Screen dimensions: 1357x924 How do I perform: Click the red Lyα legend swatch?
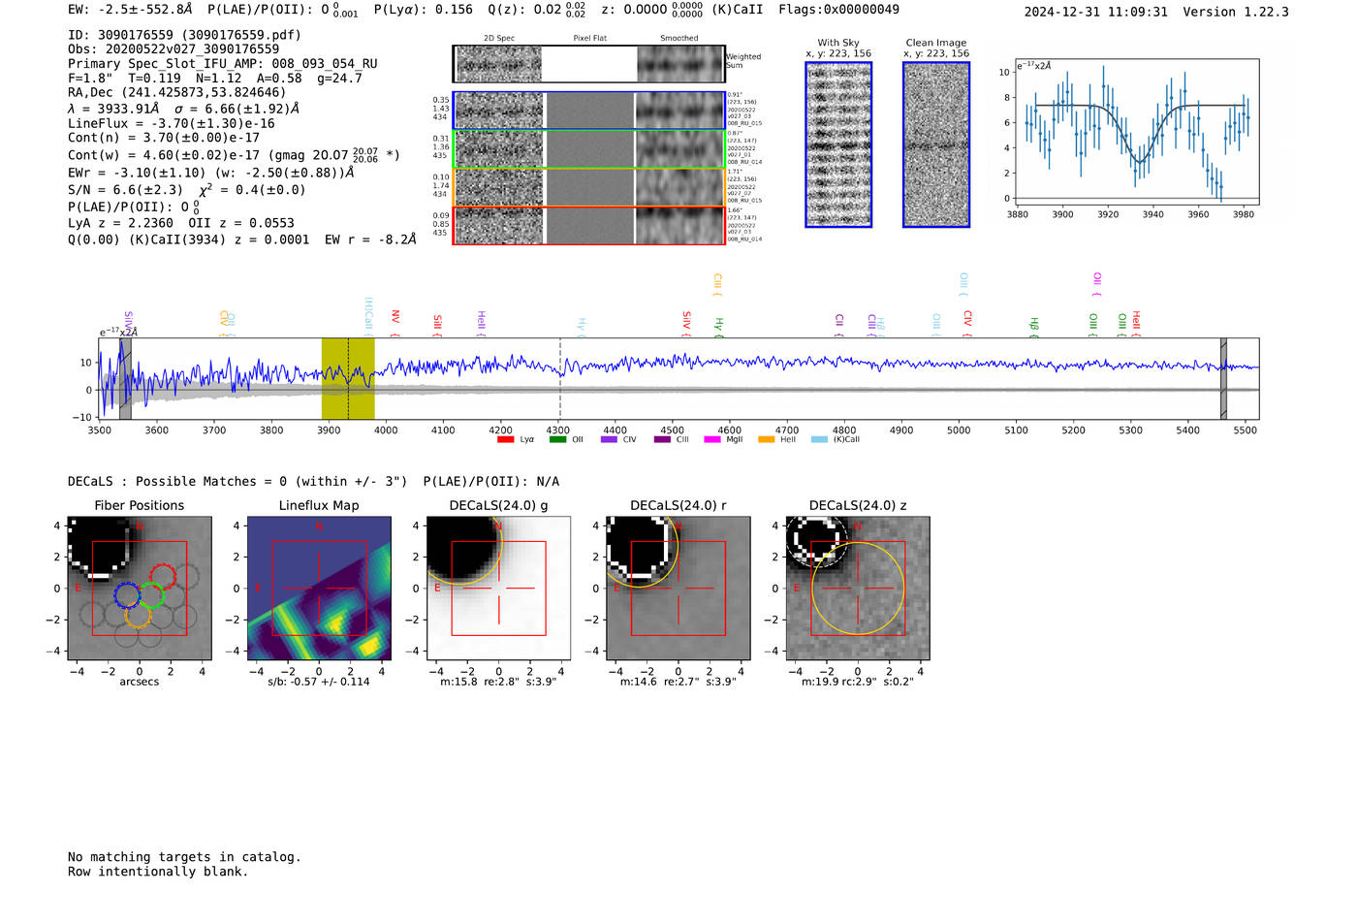click(505, 439)
